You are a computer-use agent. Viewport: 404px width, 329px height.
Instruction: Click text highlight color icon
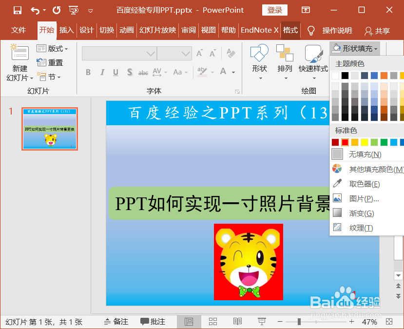pos(202,72)
